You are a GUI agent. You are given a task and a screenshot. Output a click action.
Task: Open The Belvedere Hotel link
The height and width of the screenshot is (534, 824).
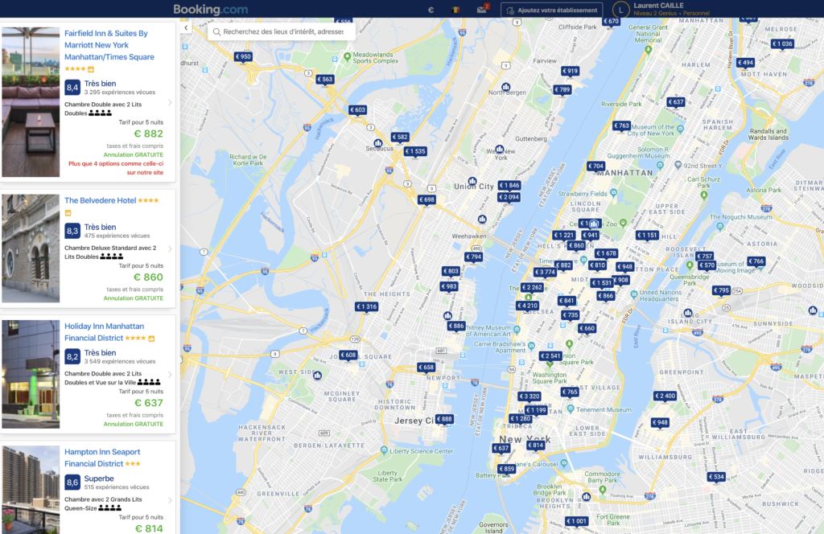pyautogui.click(x=100, y=200)
